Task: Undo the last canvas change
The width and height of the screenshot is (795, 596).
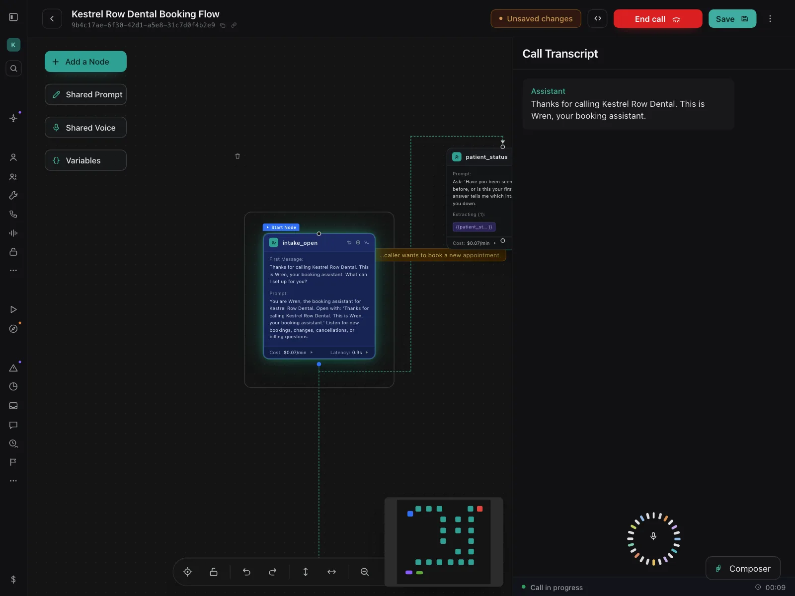Action: [246, 572]
